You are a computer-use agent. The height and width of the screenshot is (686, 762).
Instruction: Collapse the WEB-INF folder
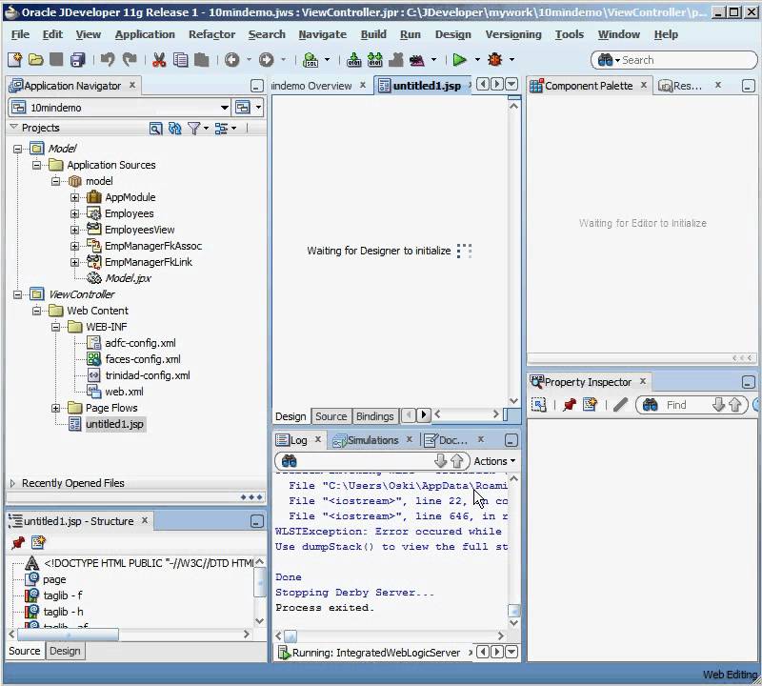coord(55,327)
